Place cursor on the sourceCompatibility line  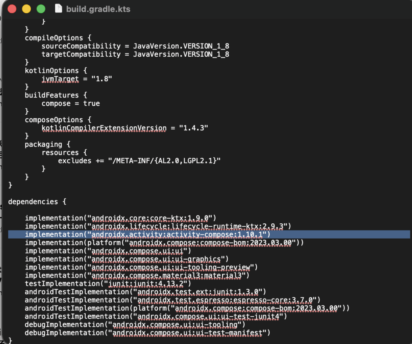[135, 46]
